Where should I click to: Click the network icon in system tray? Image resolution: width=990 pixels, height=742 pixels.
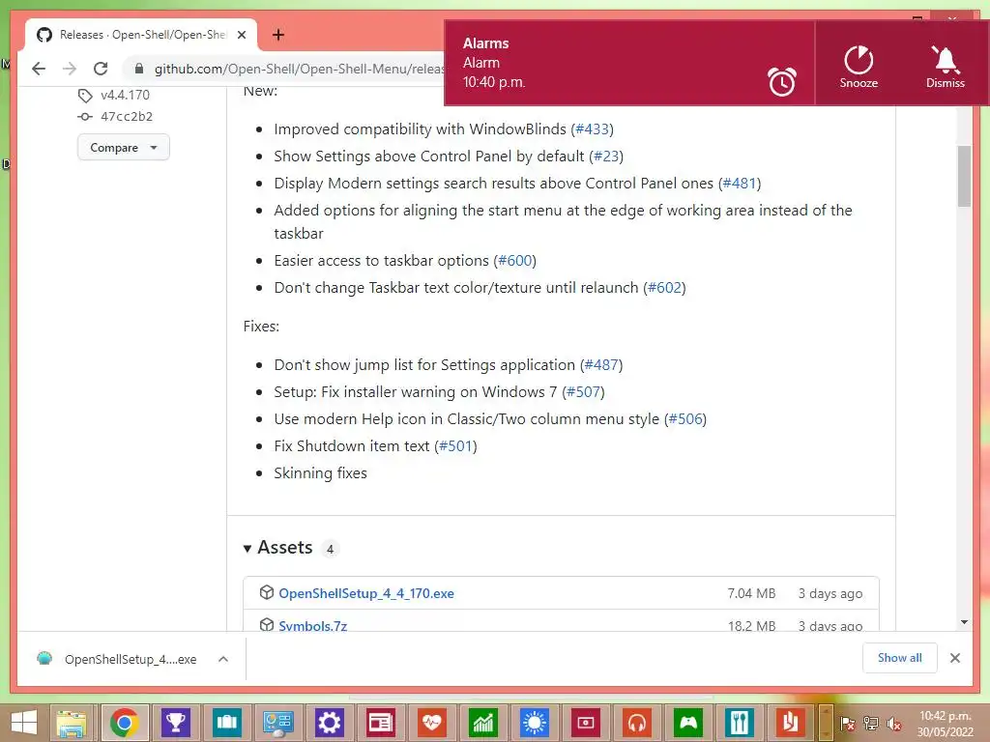pos(871,724)
